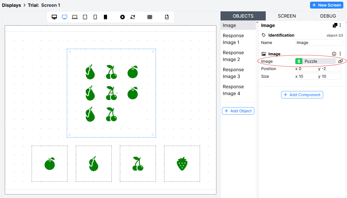Screen dimensions: 347x198
Task: Click the restart trial icon
Action: click(x=133, y=17)
